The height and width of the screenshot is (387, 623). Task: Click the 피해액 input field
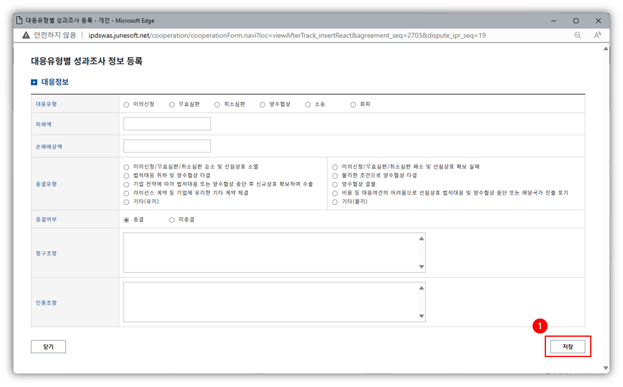click(167, 124)
